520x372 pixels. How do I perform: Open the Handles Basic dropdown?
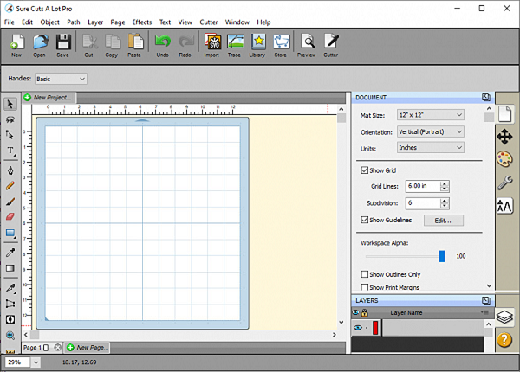pyautogui.click(x=61, y=79)
